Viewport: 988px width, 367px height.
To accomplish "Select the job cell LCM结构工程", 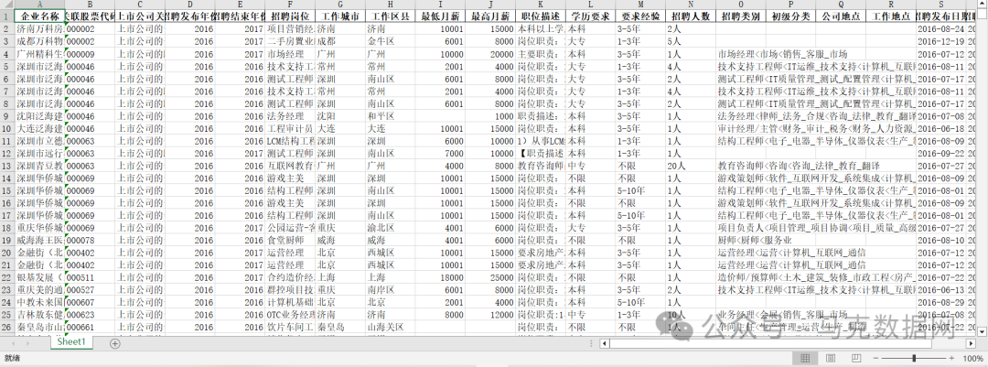I will click(289, 141).
